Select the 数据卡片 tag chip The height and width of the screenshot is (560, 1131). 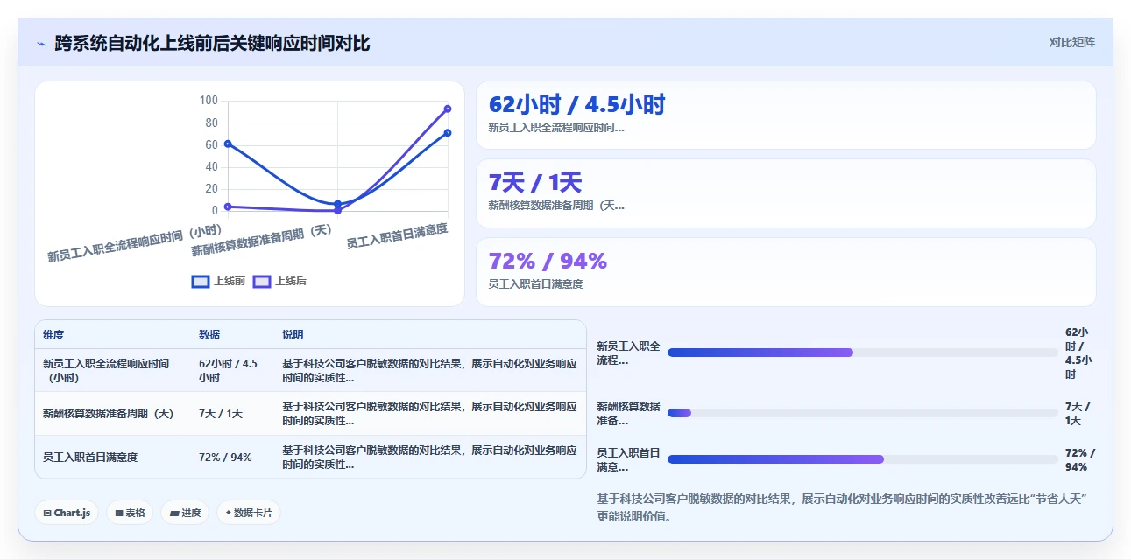pos(249,513)
